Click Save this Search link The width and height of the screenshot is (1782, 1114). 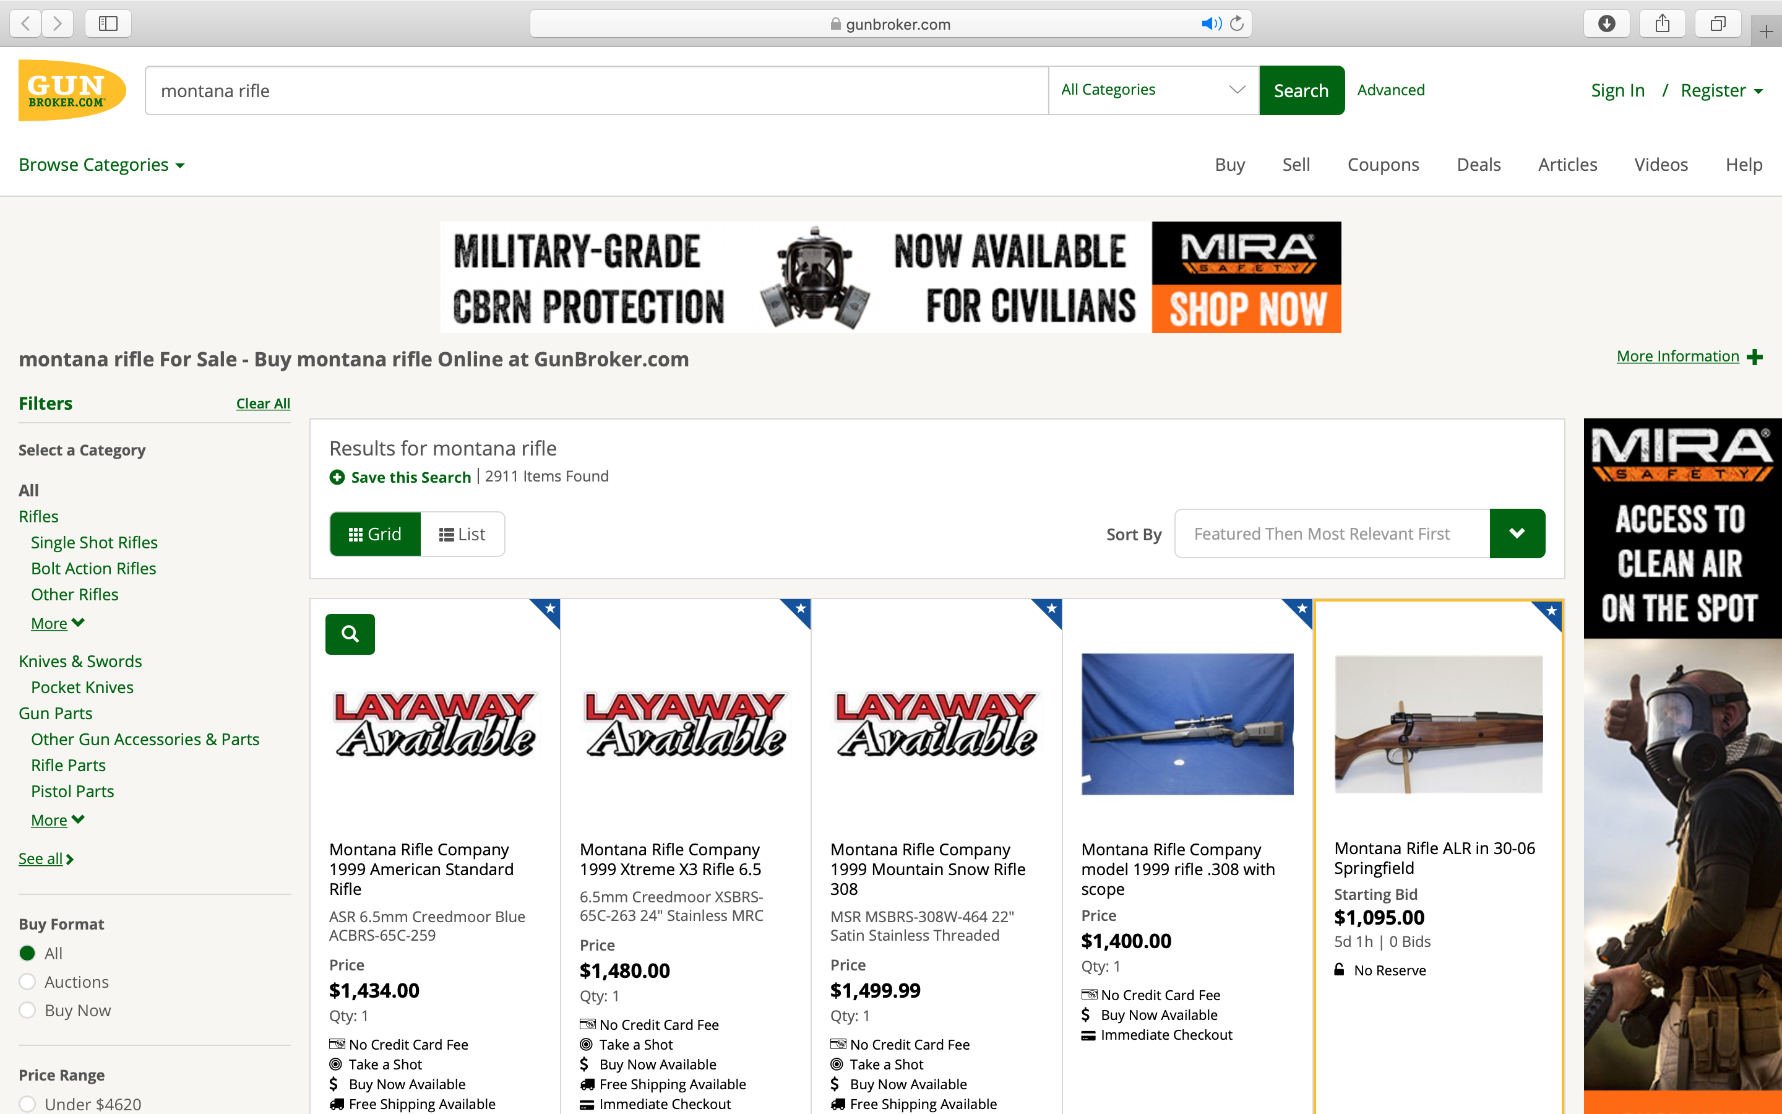click(x=411, y=477)
